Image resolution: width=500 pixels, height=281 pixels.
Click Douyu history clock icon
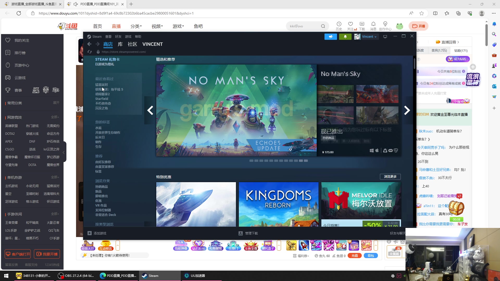339,24
